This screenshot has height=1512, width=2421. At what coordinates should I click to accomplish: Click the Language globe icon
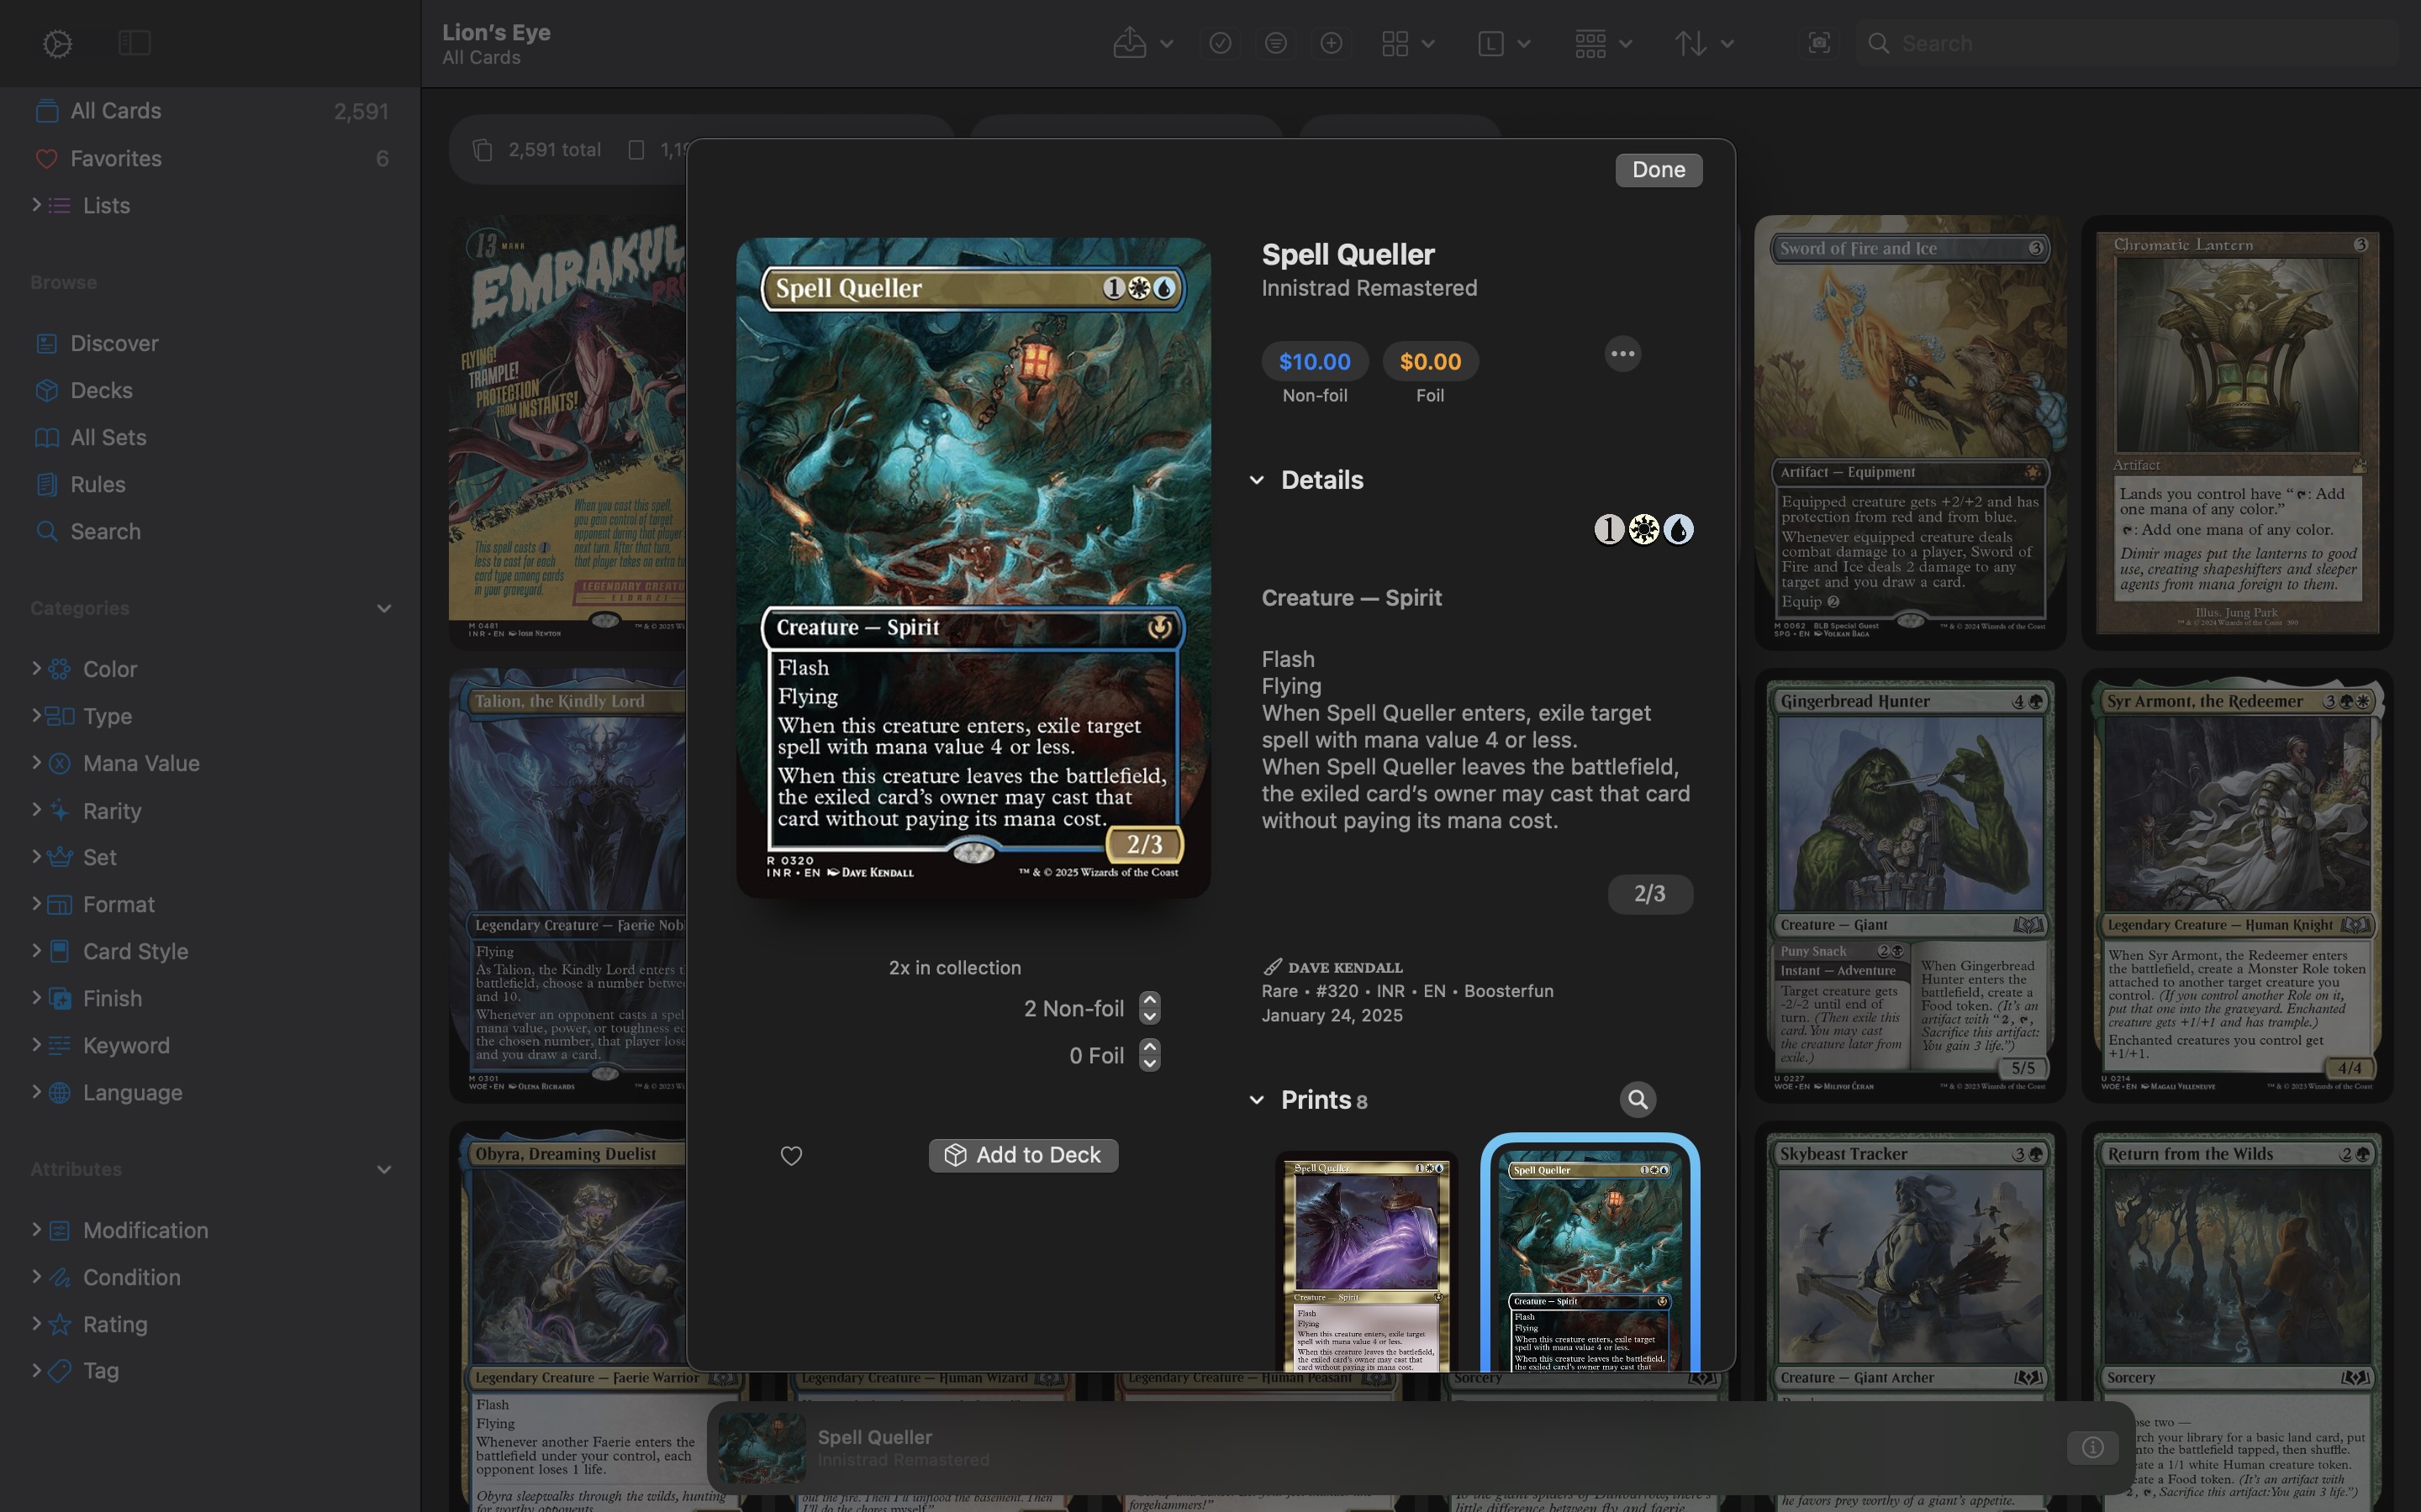[x=60, y=1092]
